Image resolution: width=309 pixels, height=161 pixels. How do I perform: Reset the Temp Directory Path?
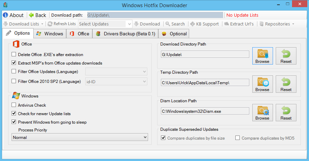286,84
